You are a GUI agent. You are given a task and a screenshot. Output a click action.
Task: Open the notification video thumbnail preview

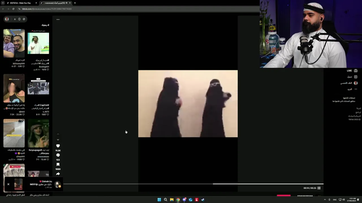(x=18, y=184)
